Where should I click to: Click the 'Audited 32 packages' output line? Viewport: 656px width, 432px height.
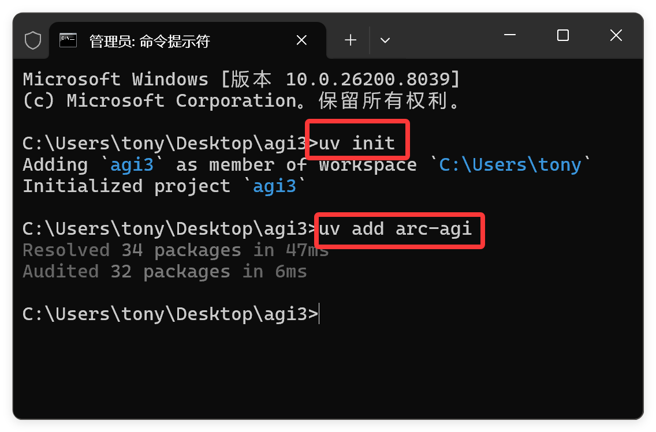coord(165,272)
